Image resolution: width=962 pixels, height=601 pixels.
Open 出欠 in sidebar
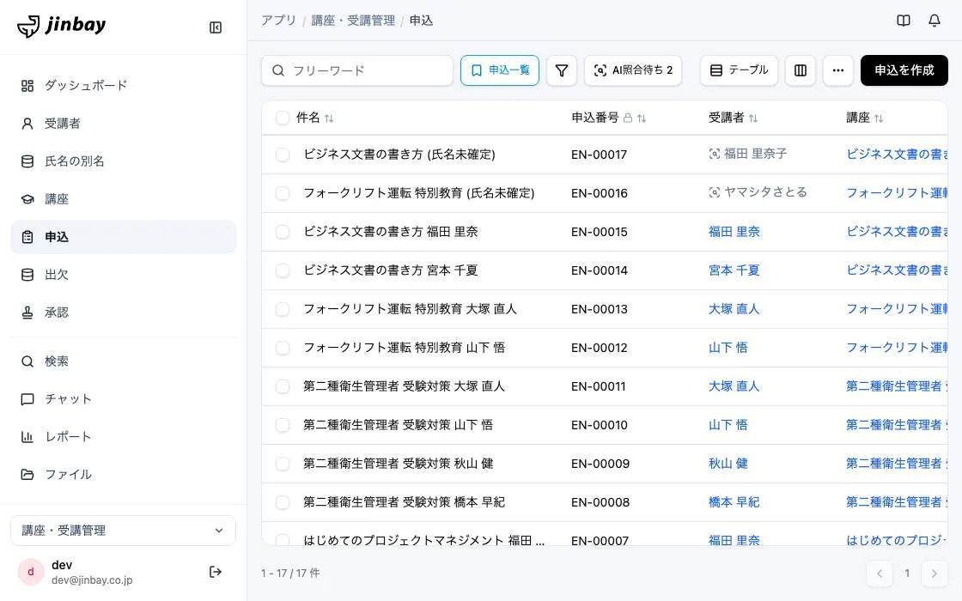coord(124,275)
